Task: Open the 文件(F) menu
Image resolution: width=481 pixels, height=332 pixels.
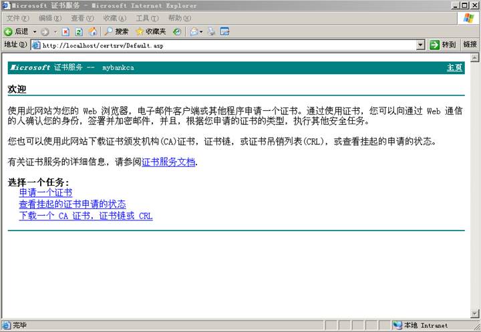Action: tap(17, 18)
